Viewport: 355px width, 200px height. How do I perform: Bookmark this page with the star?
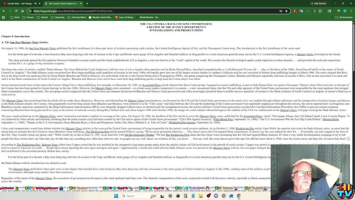[x=286, y=11]
